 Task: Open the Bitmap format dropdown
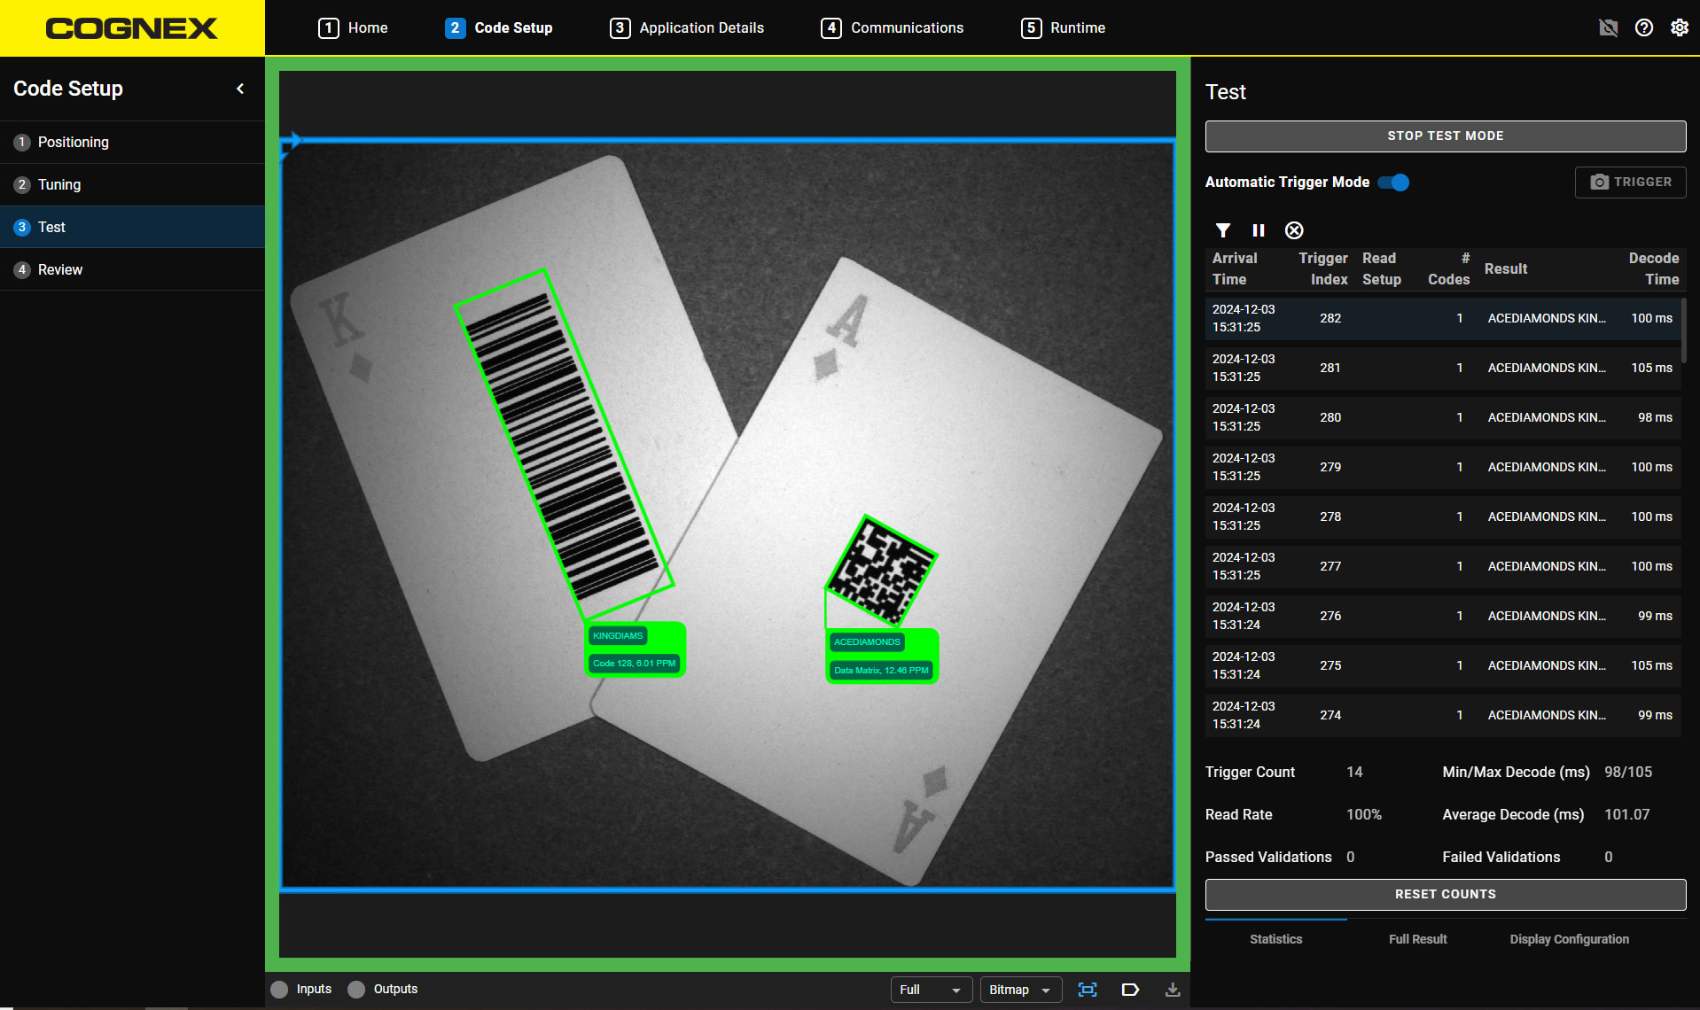coord(1020,990)
